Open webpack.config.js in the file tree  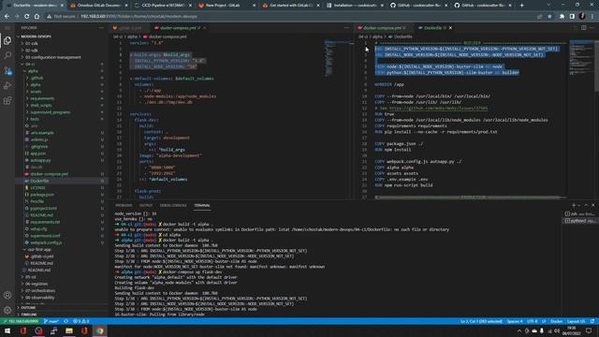pos(46,243)
